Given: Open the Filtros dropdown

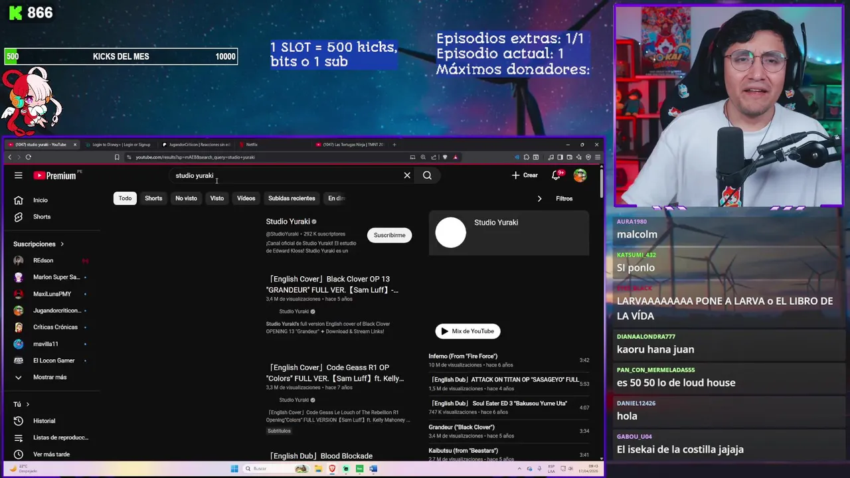Looking at the screenshot, I should point(564,199).
